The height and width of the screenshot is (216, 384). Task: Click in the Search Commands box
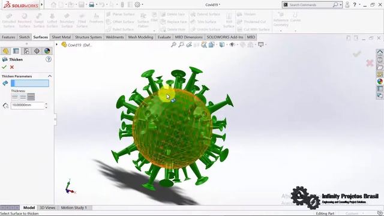point(310,5)
